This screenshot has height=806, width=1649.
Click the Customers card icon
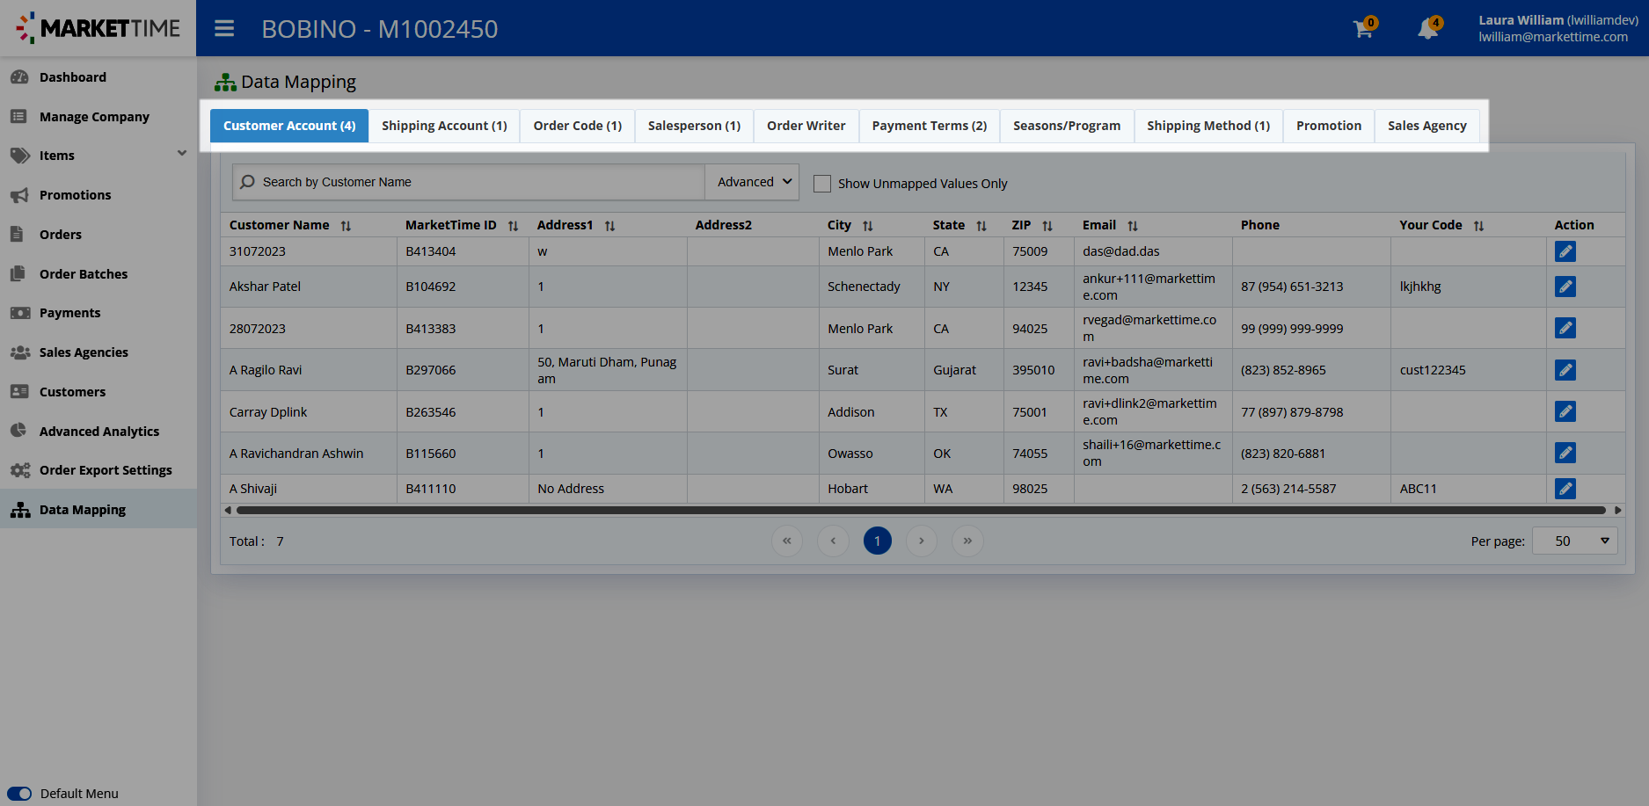coord(19,391)
